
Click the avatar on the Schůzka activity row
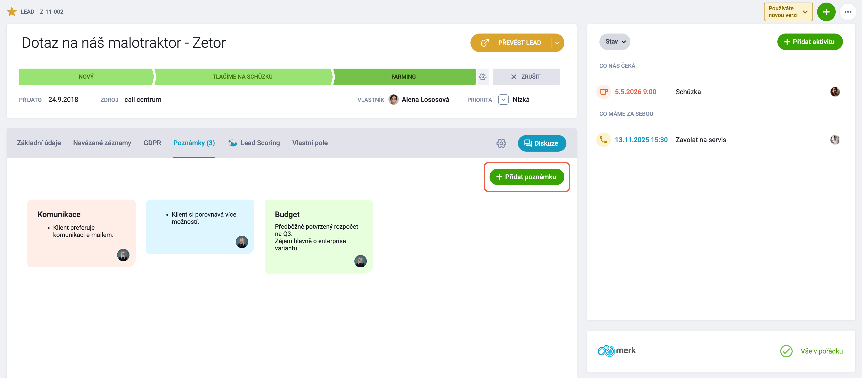[835, 92]
